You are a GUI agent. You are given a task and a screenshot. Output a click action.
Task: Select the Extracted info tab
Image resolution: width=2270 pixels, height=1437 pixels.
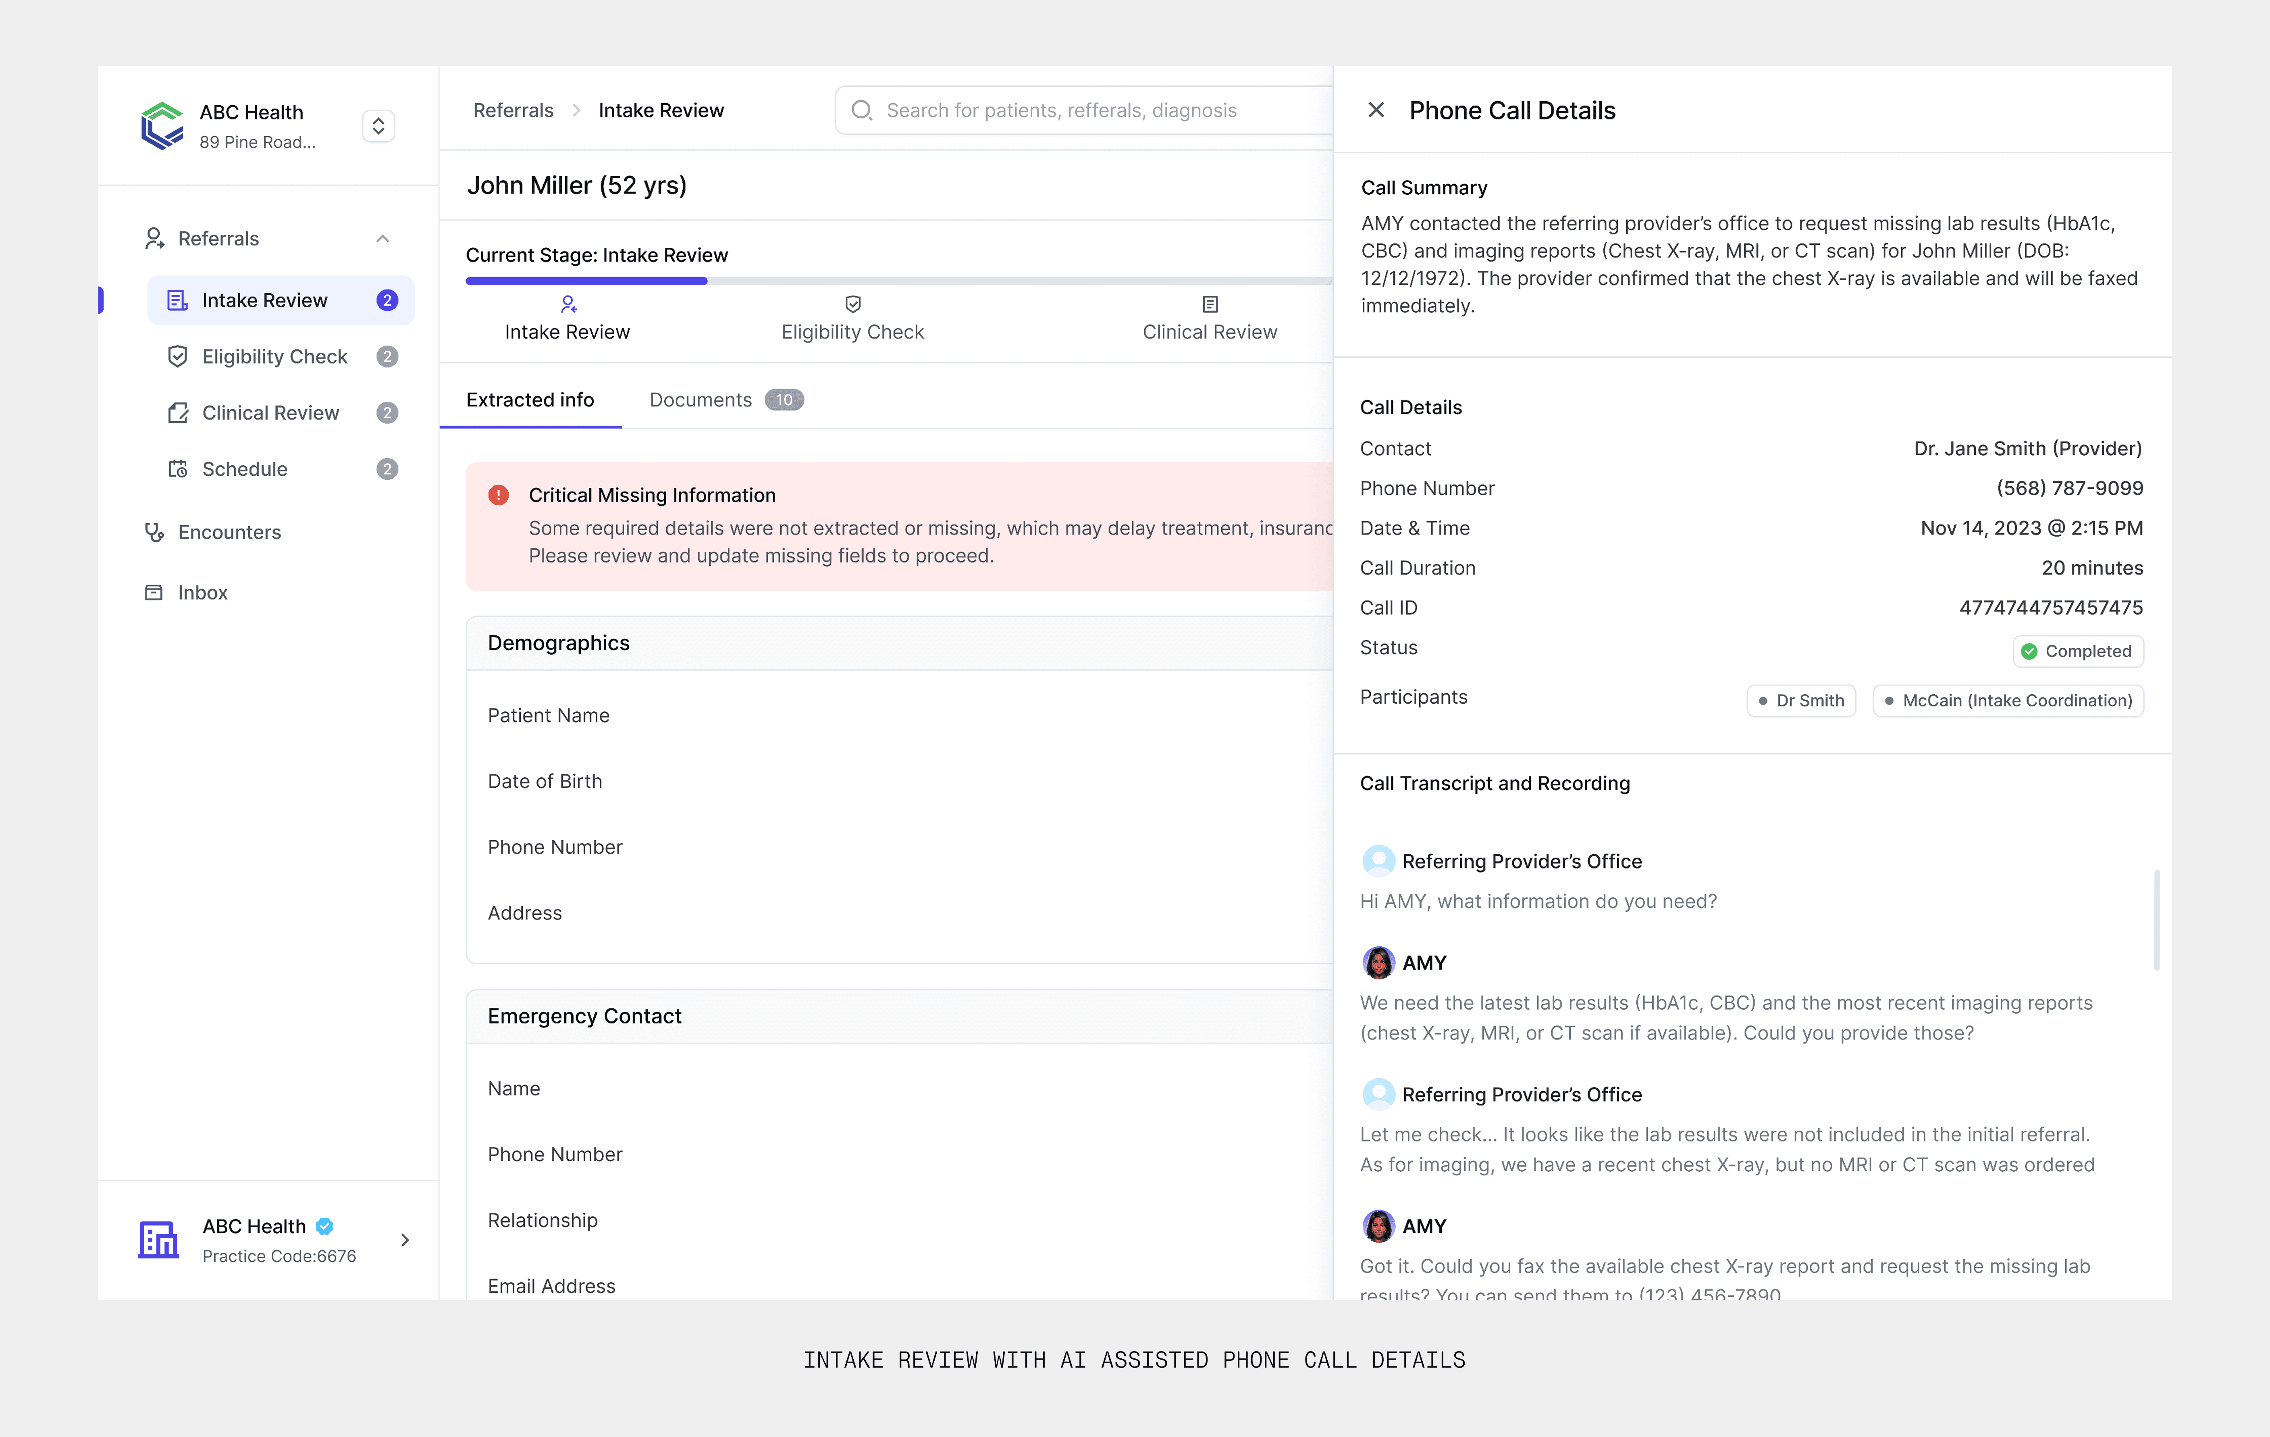point(530,400)
